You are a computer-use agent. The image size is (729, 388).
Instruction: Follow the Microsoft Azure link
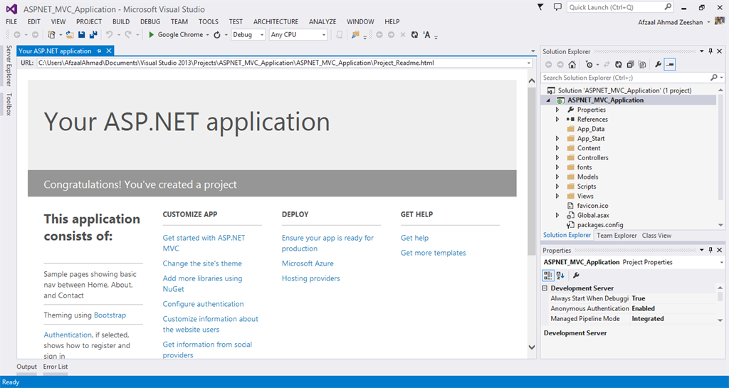[308, 263]
